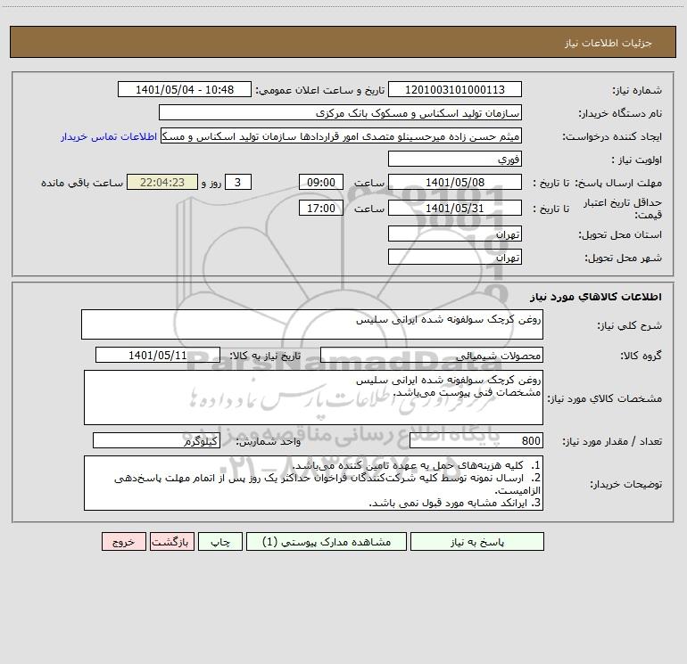The width and height of the screenshot is (687, 664).
Task: Click response deadline date 1401/05/08
Action: point(455,182)
